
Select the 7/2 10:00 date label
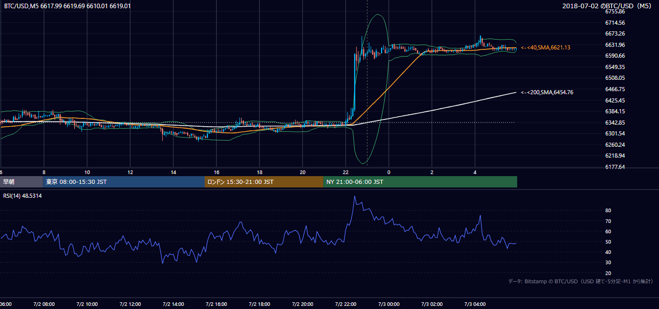pyautogui.click(x=87, y=304)
